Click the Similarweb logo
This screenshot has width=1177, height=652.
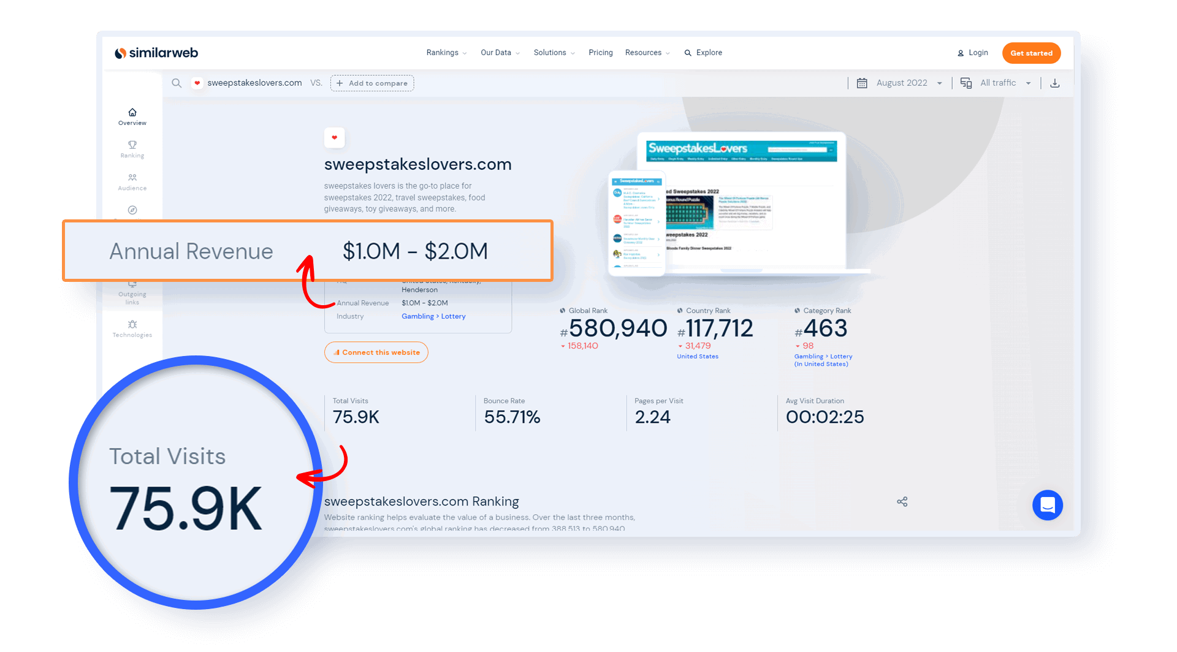coord(156,53)
